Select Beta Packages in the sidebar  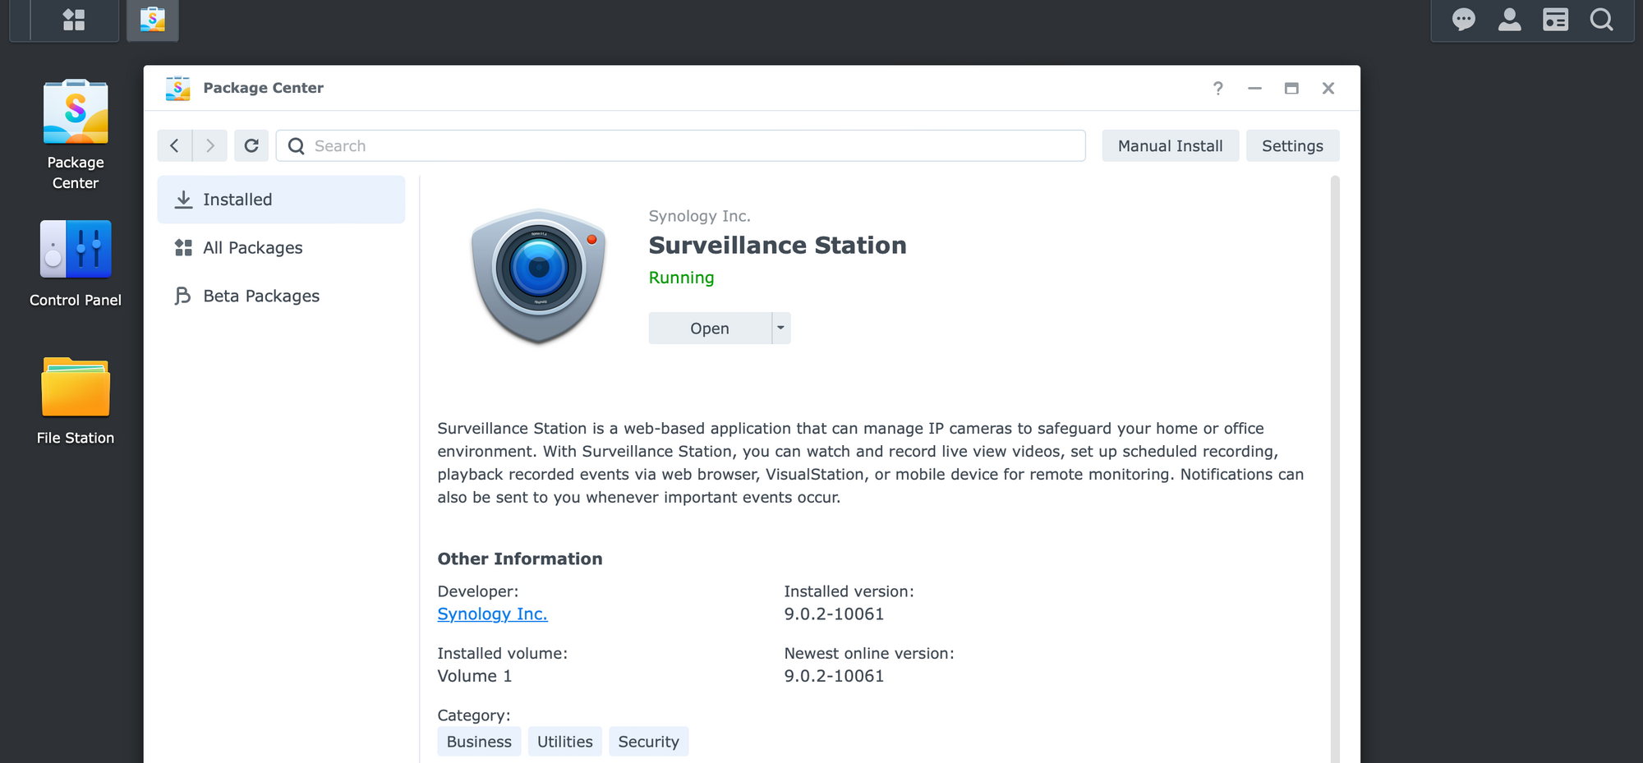[x=281, y=296]
